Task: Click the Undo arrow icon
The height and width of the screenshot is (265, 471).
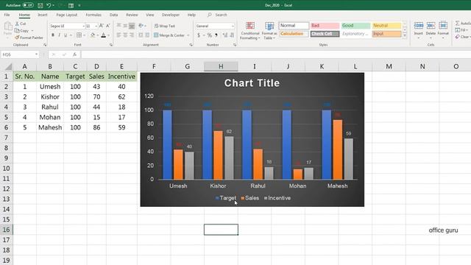Action: click(x=49, y=5)
